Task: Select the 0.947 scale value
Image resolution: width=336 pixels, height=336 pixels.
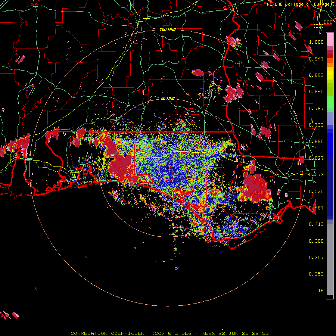Action: point(316,59)
